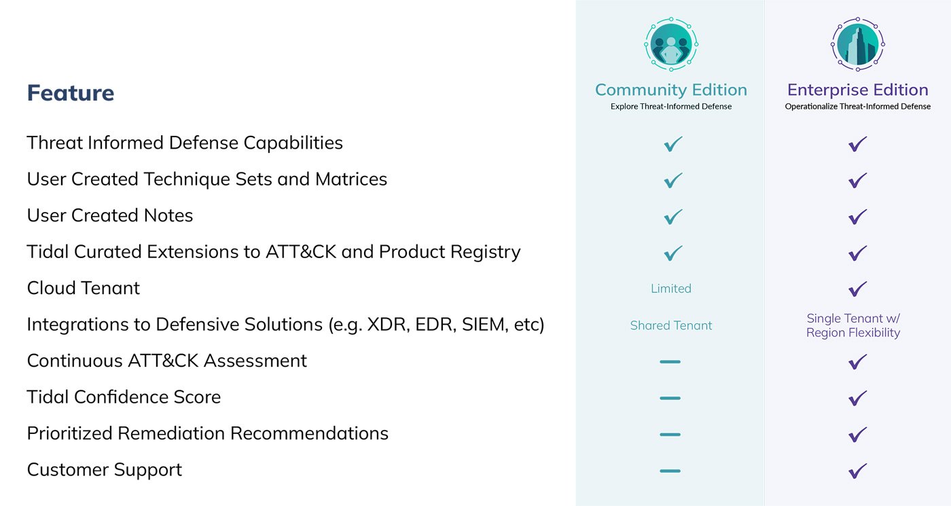
Task: Click Community dash for Customer Support
Action: 670,470
